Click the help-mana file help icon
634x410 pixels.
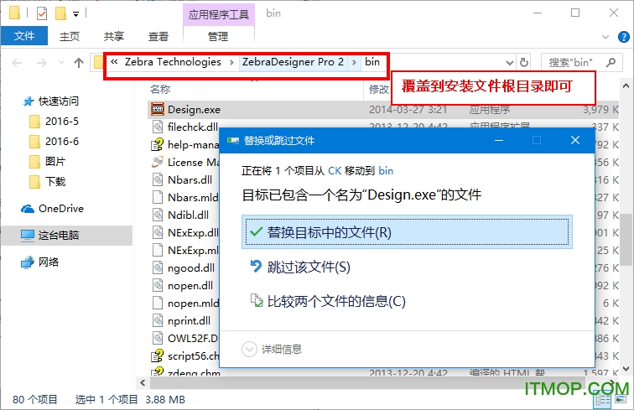click(x=158, y=144)
